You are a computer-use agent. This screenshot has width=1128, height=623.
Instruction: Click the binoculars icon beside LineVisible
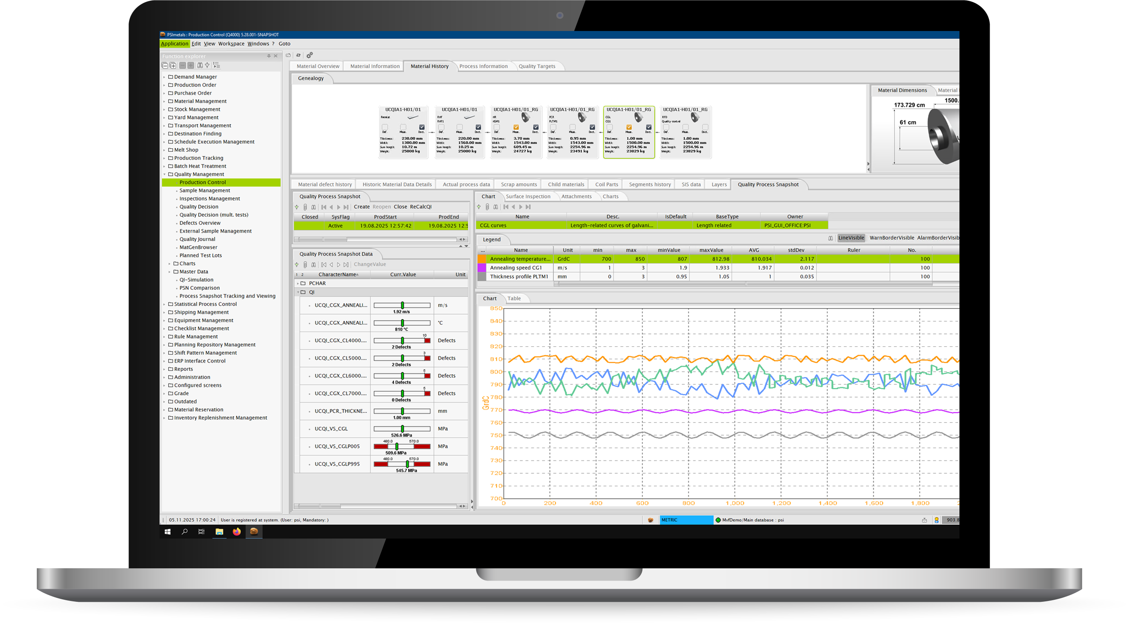point(830,238)
